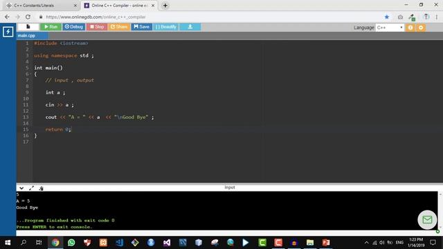Go forward in browser history

tap(17, 17)
